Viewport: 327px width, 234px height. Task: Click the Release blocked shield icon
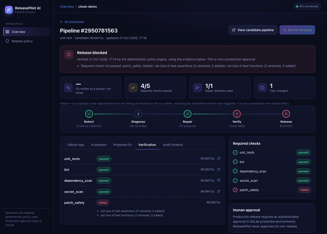69,55
